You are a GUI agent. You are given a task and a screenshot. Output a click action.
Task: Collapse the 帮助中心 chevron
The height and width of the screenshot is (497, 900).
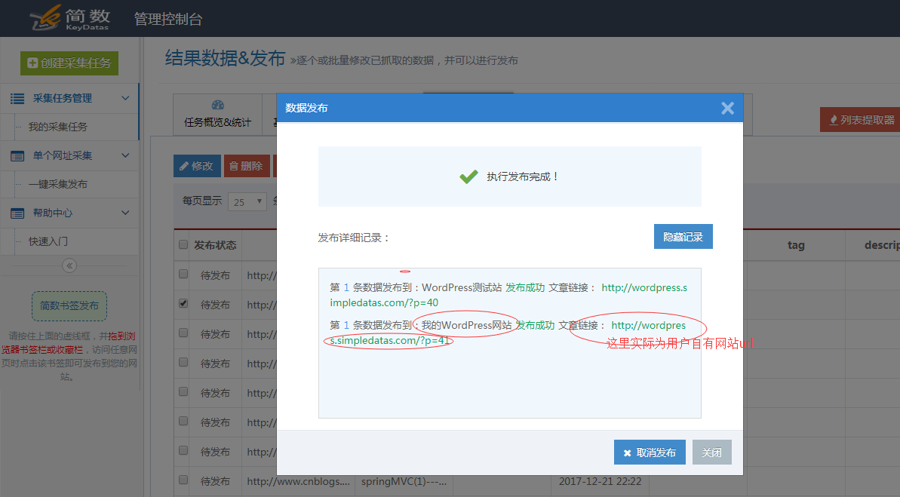click(125, 213)
